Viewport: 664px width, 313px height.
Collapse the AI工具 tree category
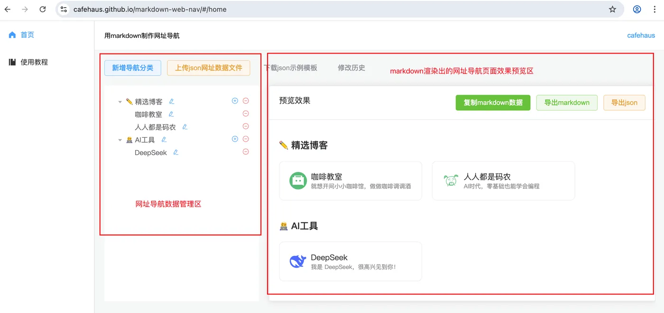(x=120, y=140)
